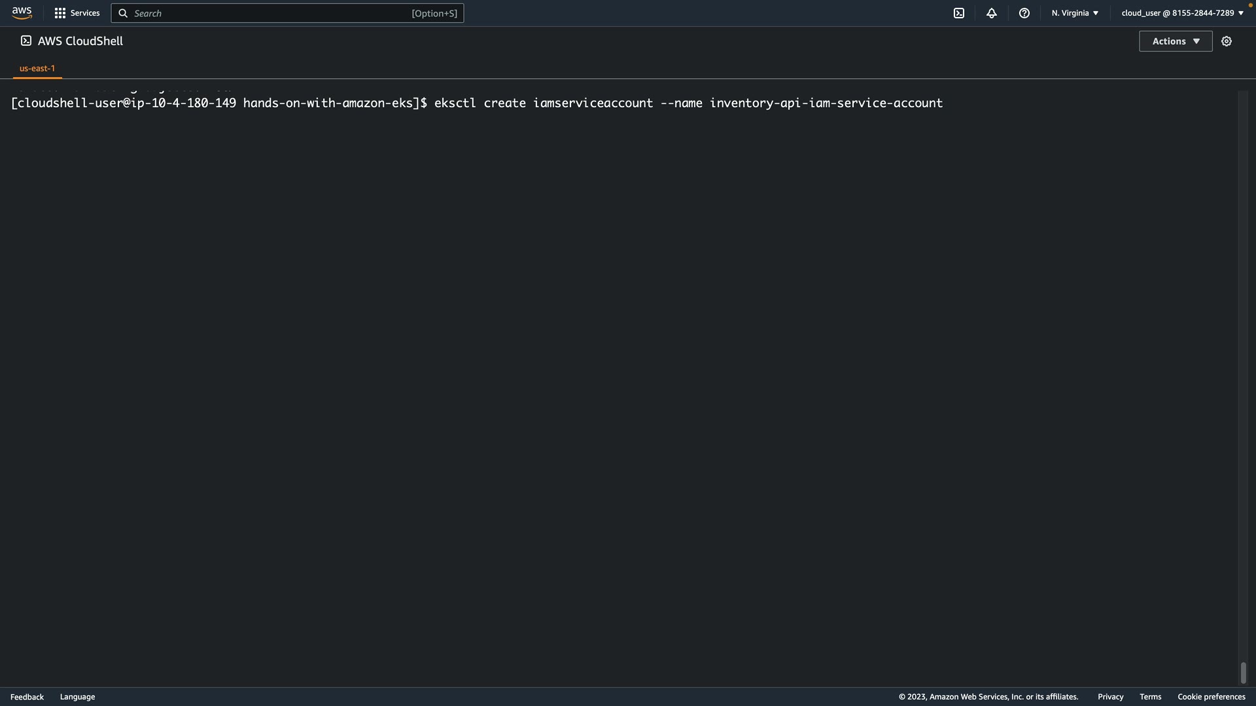Expand the N. Virginia region selector
Viewport: 1256px width, 706px height.
1075,13
